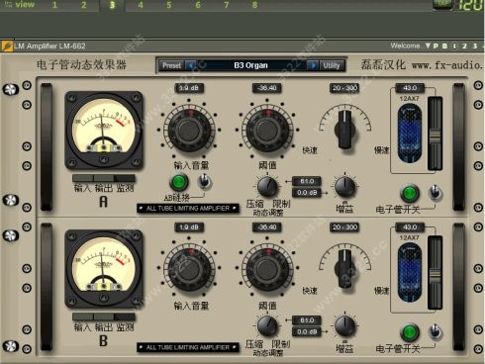Select next preset with right arrow

[312, 65]
